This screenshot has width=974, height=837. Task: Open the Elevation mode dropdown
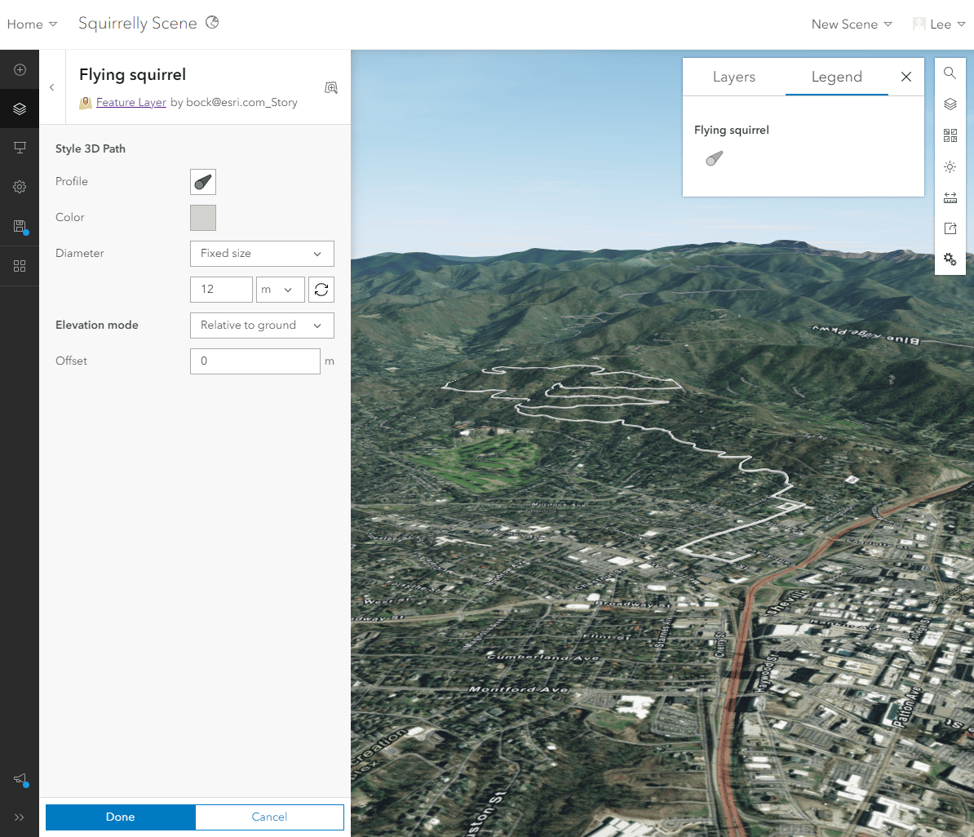(262, 325)
